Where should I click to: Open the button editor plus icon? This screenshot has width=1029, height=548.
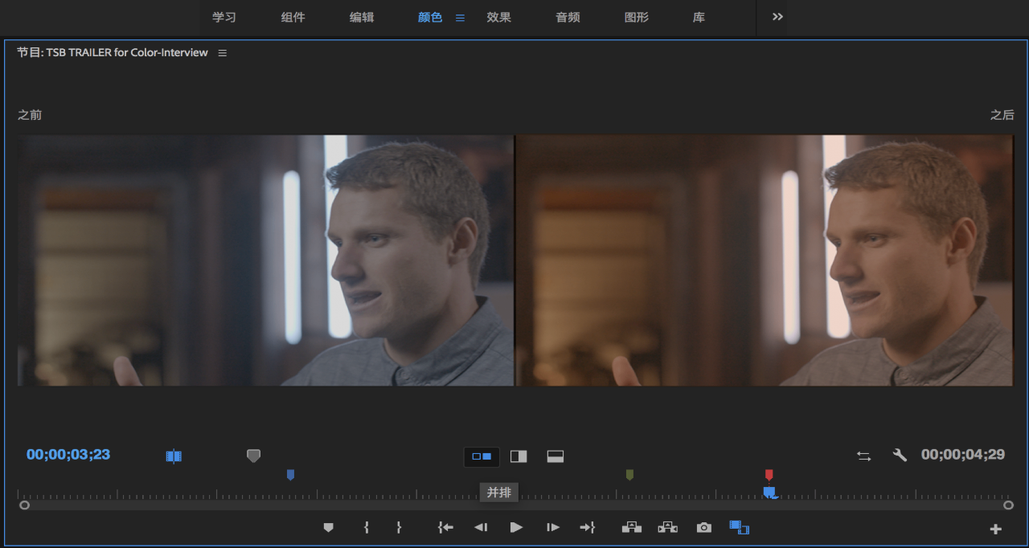(x=995, y=529)
